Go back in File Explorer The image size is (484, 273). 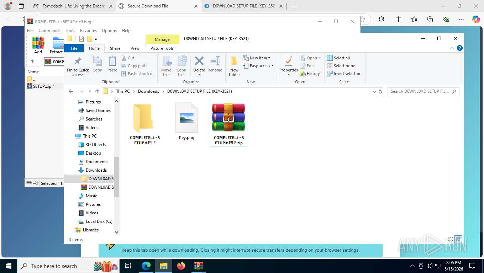pyautogui.click(x=71, y=91)
